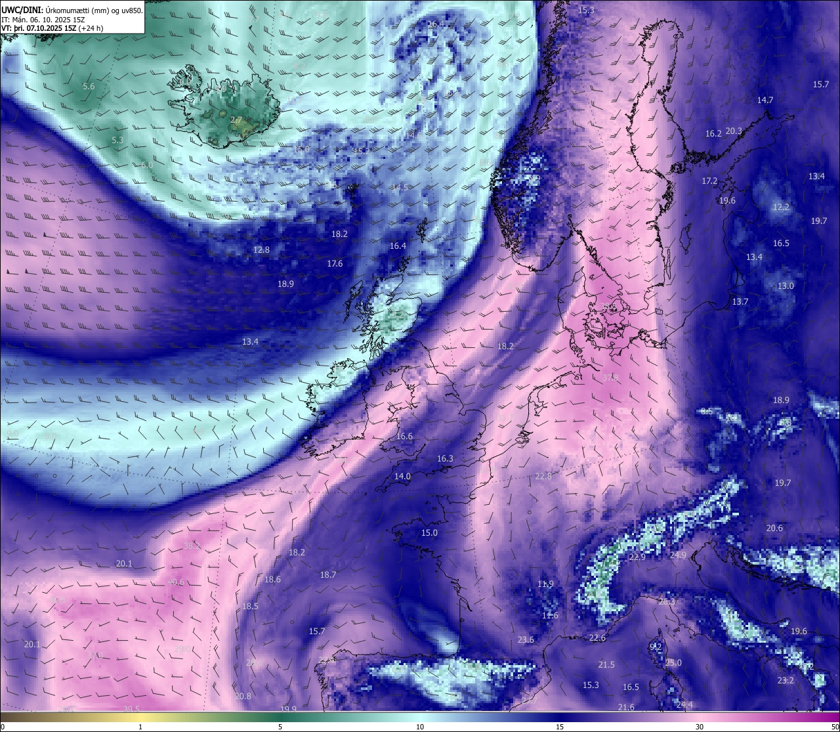Click the 'UWC/DINI: Úrkomumætti (mm) og uv850.' title line
The height and width of the screenshot is (732, 840).
72,10
